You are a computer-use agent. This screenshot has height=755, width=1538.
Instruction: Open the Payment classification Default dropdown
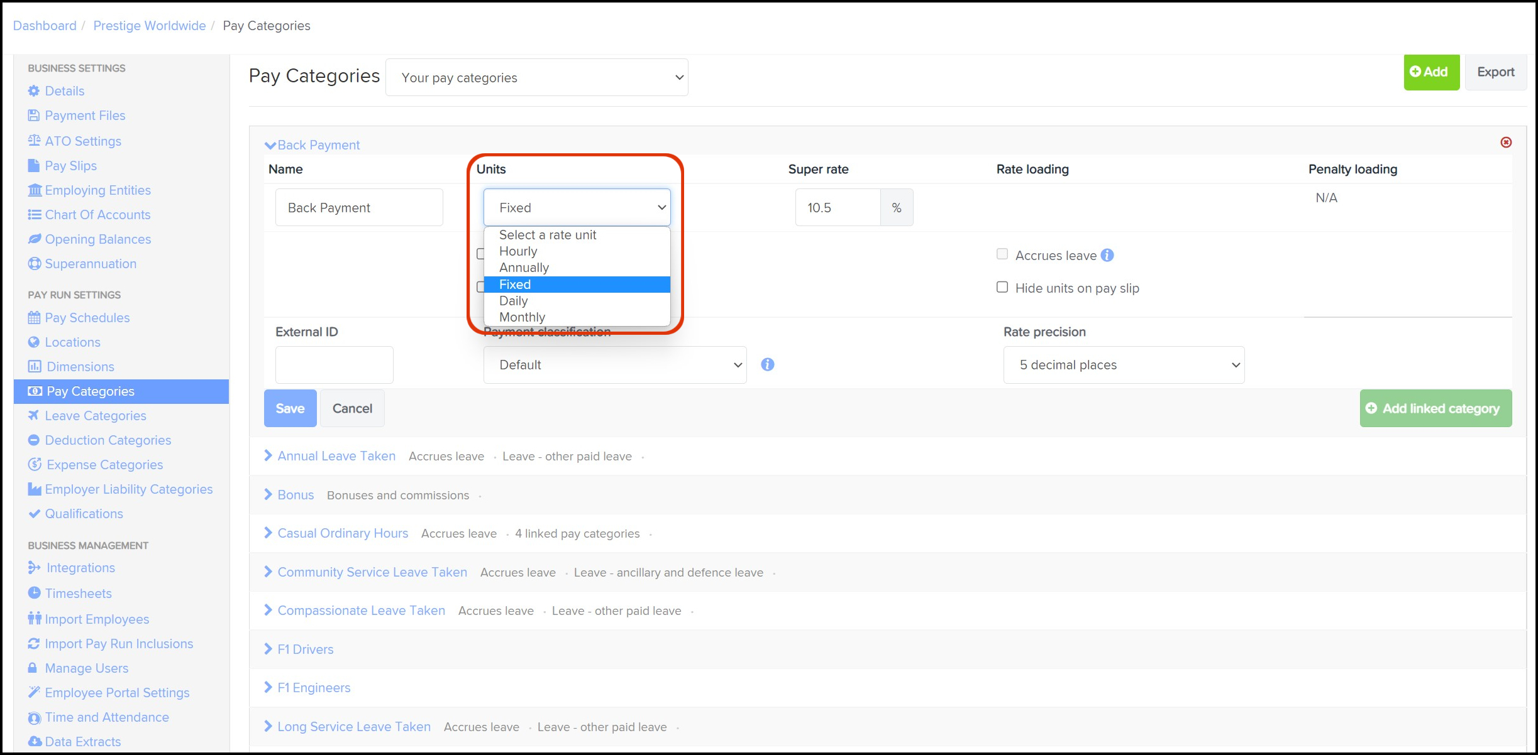(614, 365)
